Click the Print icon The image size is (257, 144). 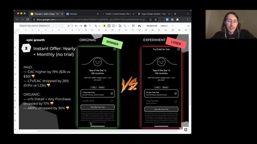[85, 26]
